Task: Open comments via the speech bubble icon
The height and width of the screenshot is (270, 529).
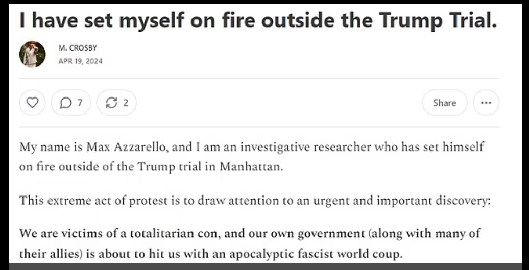Action: (x=65, y=103)
